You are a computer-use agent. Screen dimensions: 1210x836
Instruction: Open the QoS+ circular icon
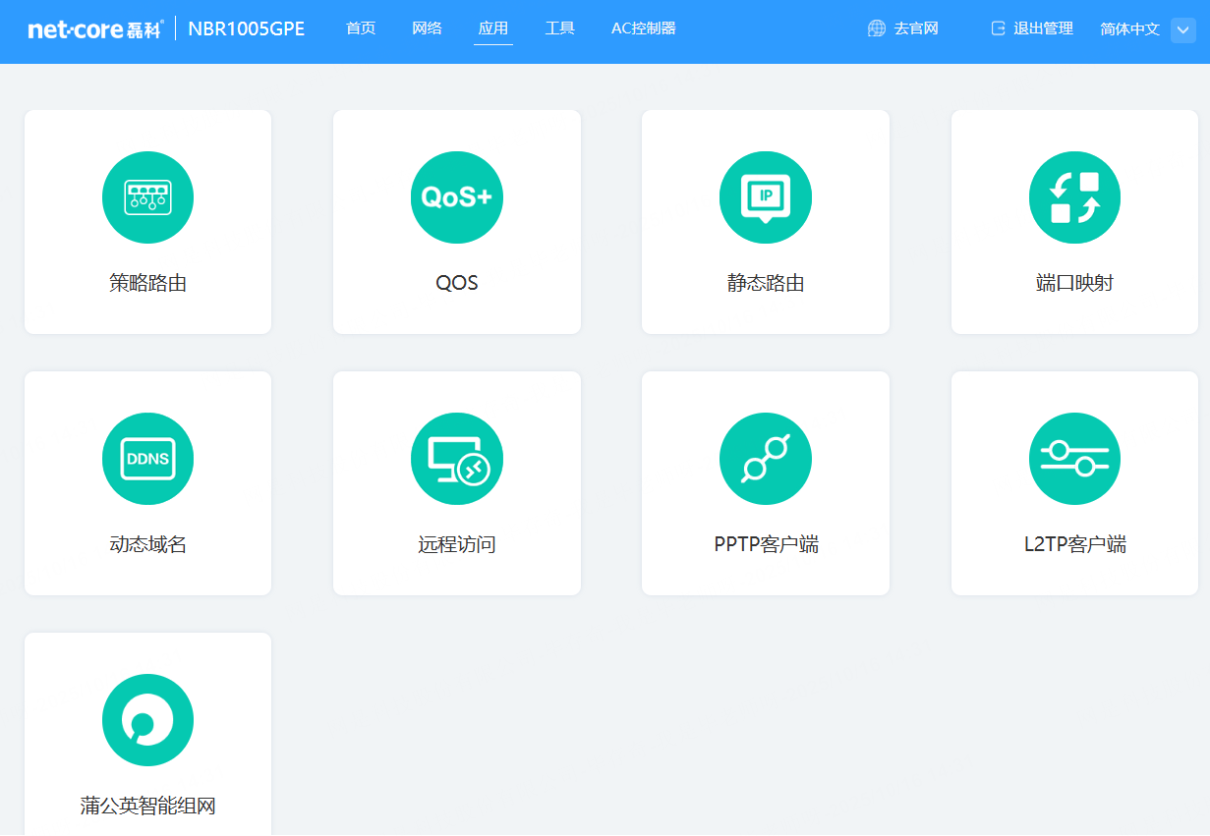[x=457, y=197]
